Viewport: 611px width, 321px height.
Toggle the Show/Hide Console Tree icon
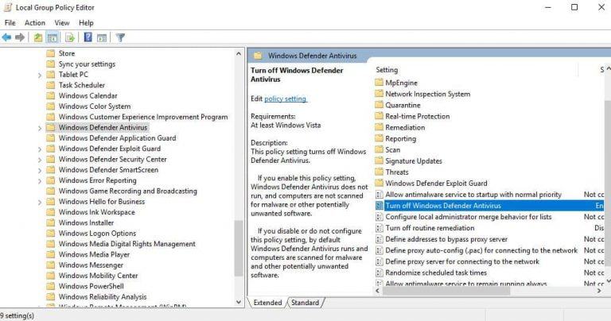point(53,37)
